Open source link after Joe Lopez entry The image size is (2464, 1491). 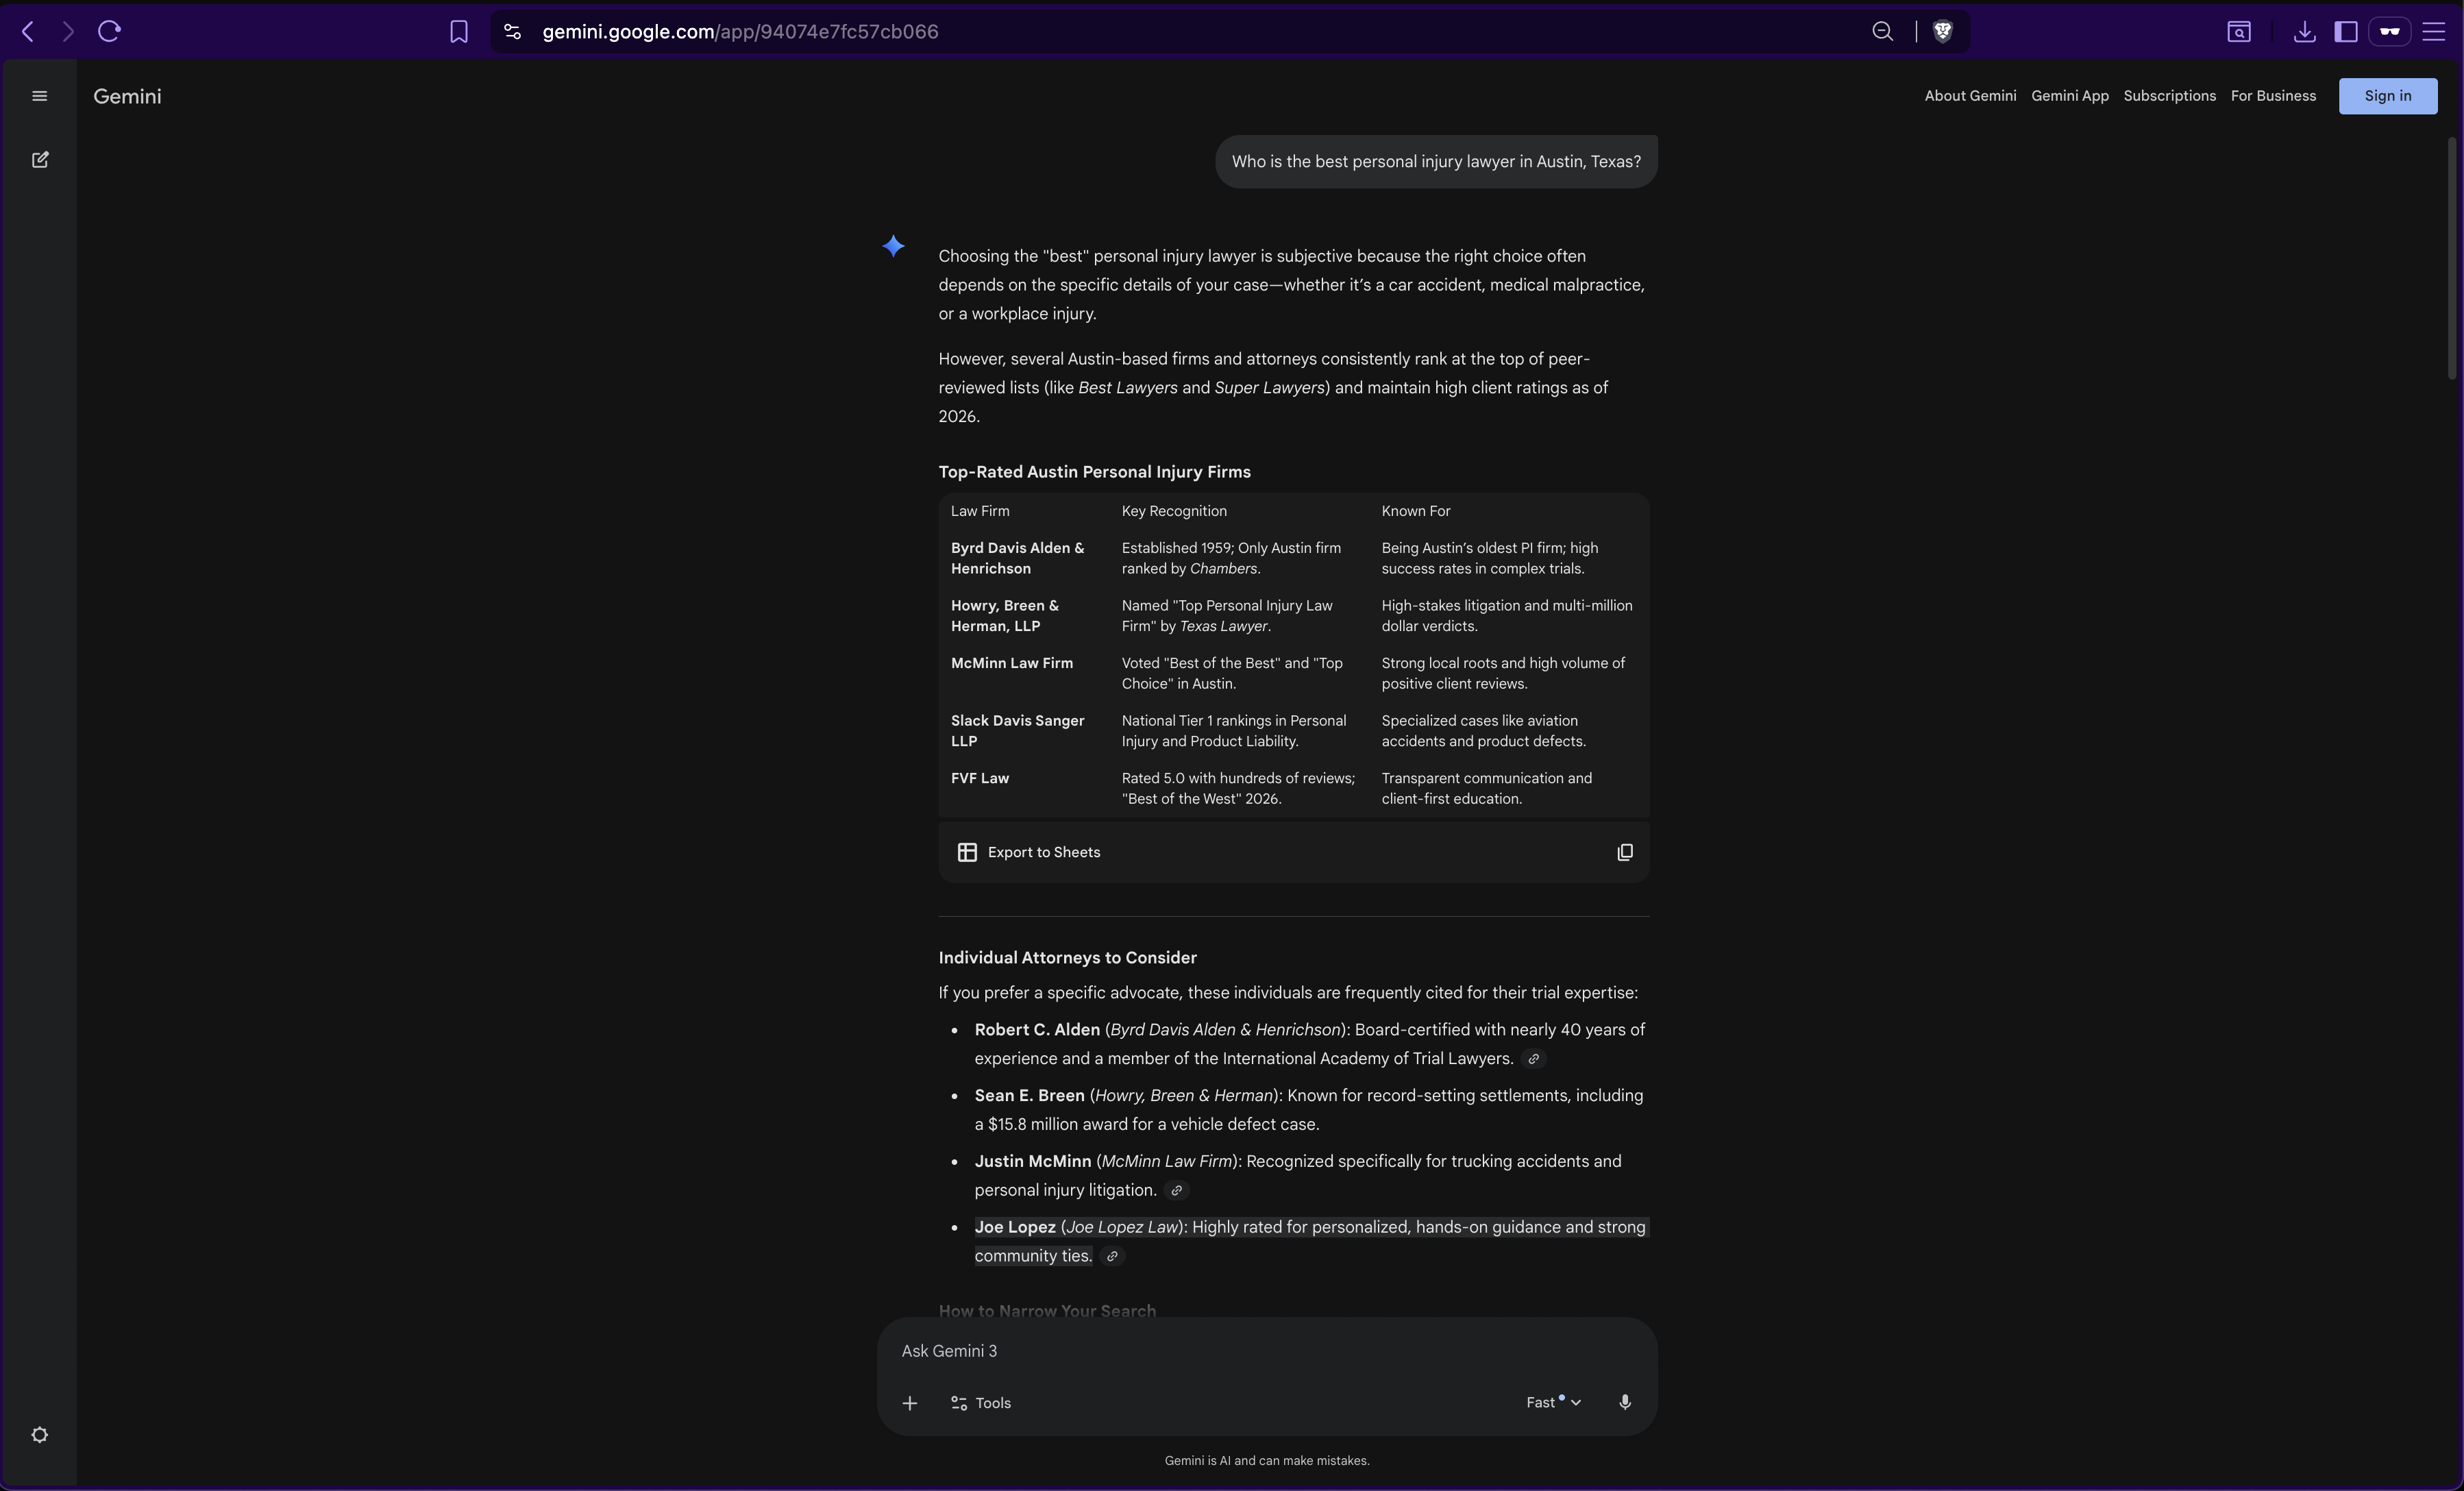click(1112, 1256)
